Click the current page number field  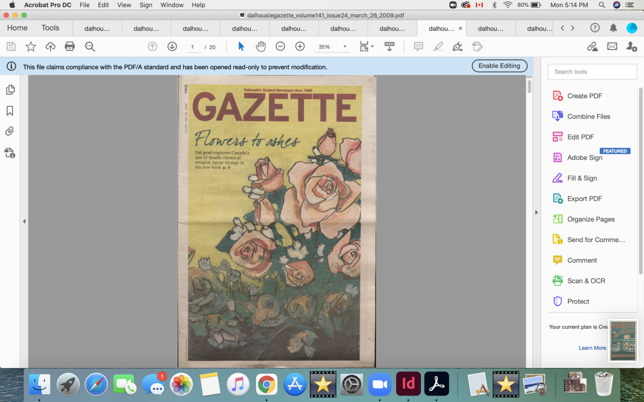click(193, 47)
